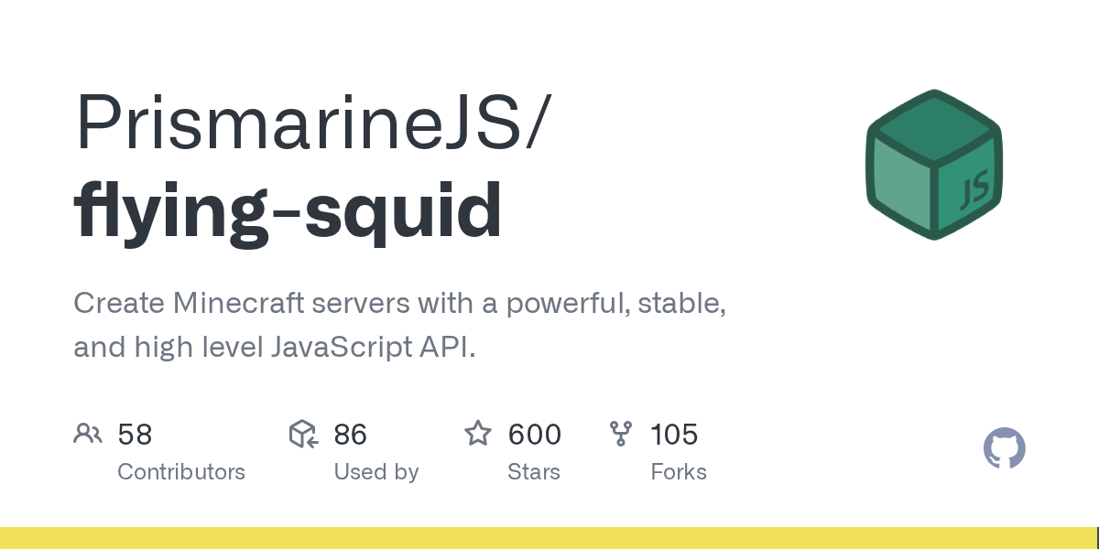This screenshot has width=1099, height=549.
Task: Click the 86 Used by stat
Action: point(350,434)
